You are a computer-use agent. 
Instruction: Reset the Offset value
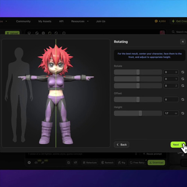click(183, 99)
